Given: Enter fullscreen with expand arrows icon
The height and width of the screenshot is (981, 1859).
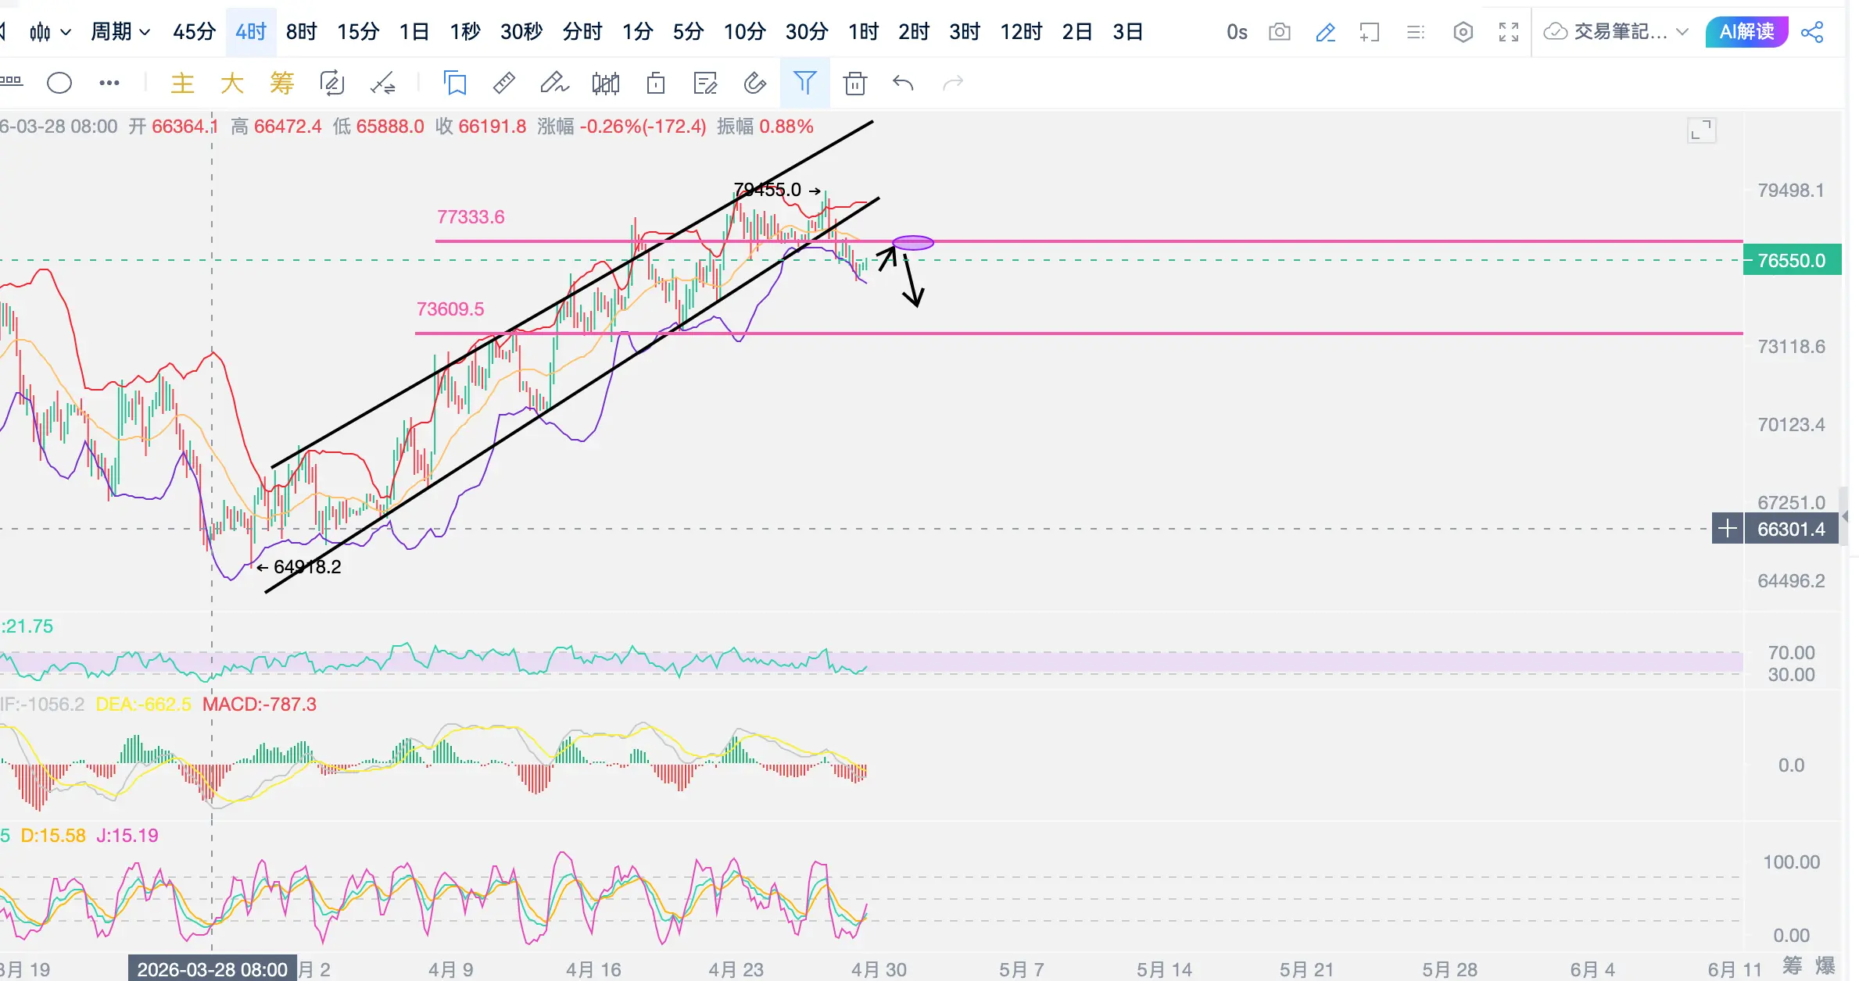Looking at the screenshot, I should pos(1508,32).
